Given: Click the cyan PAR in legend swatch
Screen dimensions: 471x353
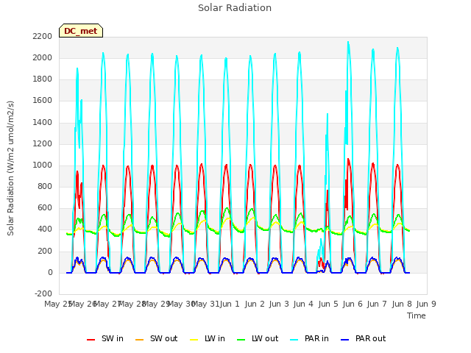Looking at the screenshot, I should [294, 340].
